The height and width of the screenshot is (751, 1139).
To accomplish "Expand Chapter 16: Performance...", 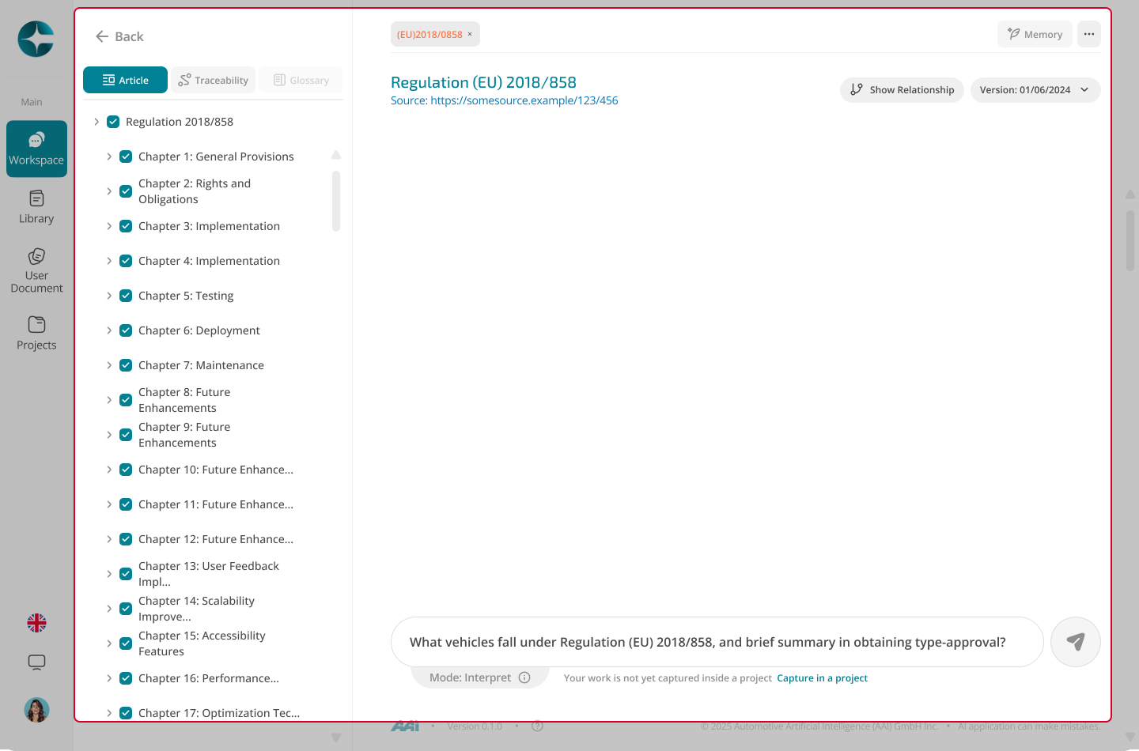I will (x=109, y=678).
